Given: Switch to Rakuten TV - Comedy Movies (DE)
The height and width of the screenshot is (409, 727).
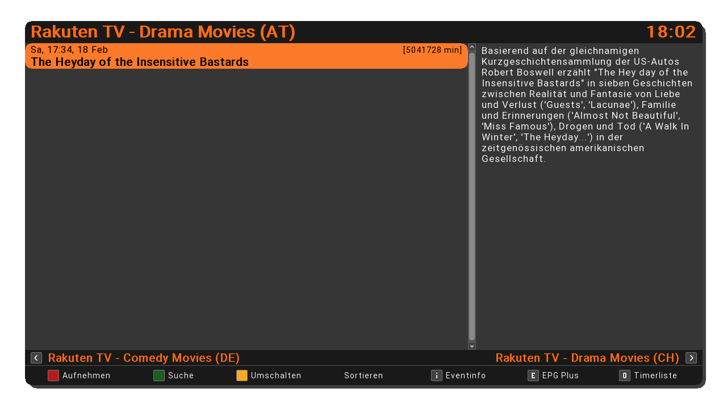Looking at the screenshot, I should (144, 358).
